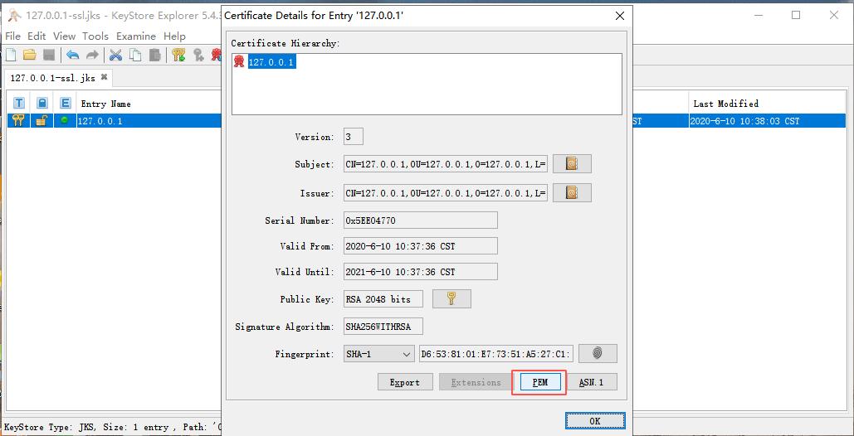Open the Edit menu

point(37,36)
